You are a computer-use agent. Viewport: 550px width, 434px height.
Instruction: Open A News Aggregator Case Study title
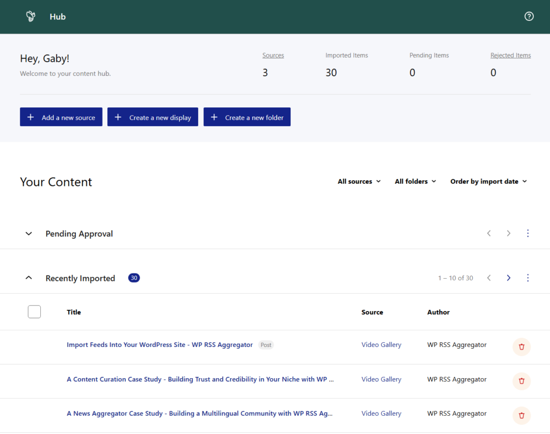point(200,414)
